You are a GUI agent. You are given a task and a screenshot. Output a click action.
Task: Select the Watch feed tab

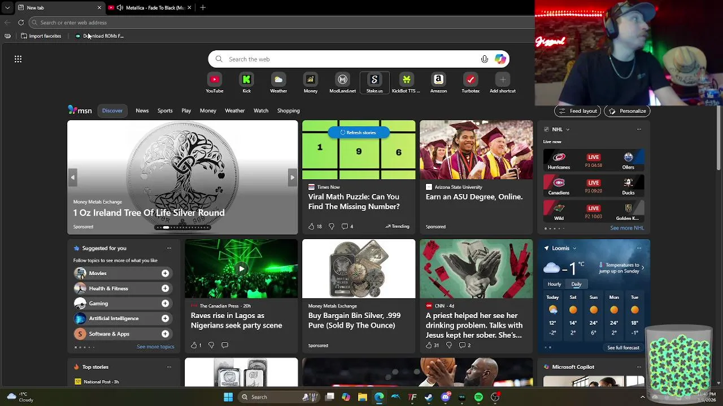click(261, 111)
